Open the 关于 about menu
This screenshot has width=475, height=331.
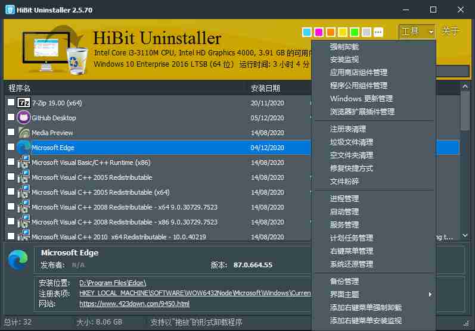point(451,31)
